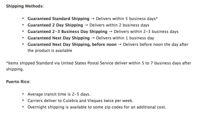Image resolution: width=200 pixels, height=116 pixels.
Task: Select the Guaranteed Standard Shipping label
Action: [x=58, y=19]
